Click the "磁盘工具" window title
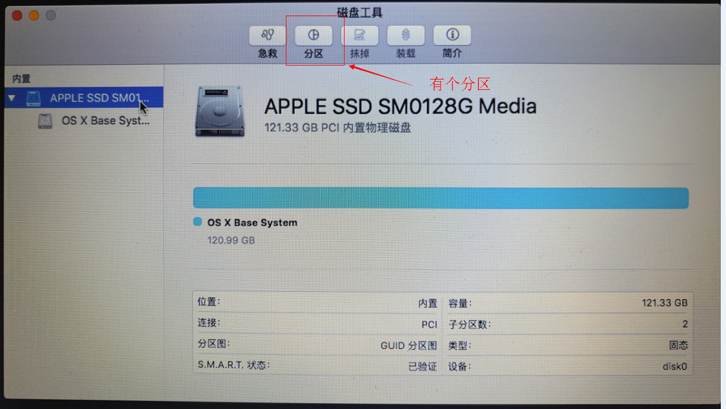Screen dimensions: 726x409 (360, 13)
